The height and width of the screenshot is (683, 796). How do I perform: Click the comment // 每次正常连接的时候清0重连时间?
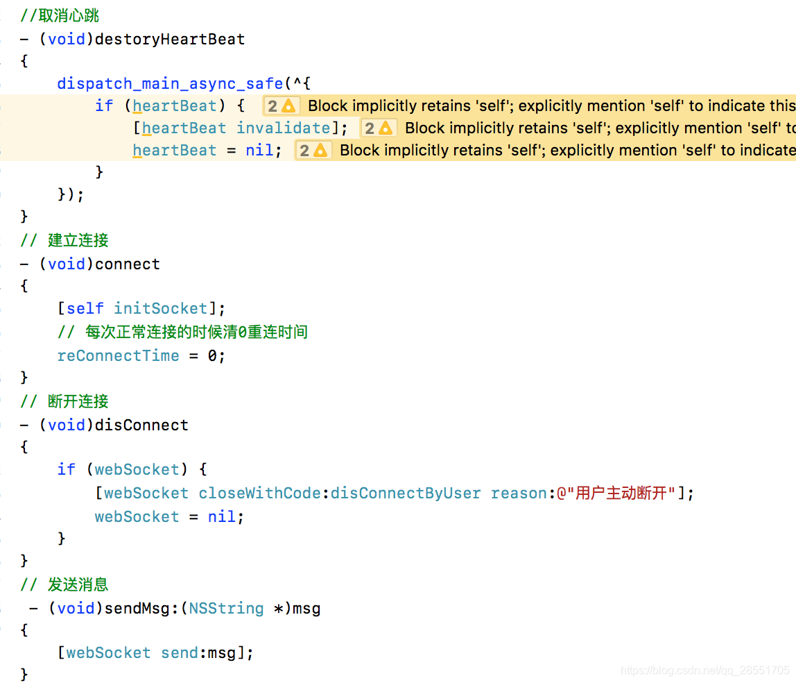(182, 332)
